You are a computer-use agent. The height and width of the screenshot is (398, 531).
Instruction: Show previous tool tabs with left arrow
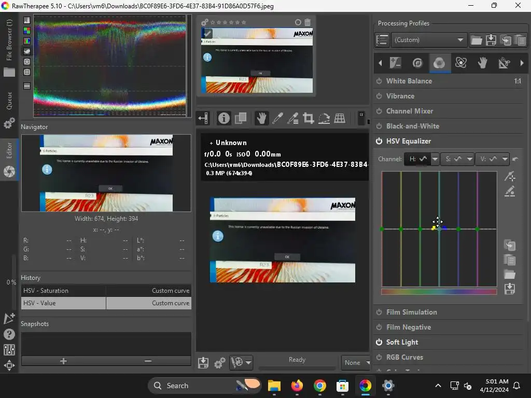tap(380, 63)
